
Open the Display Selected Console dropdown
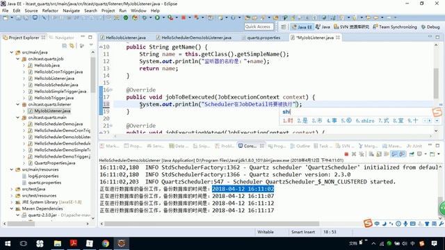(x=425, y=154)
